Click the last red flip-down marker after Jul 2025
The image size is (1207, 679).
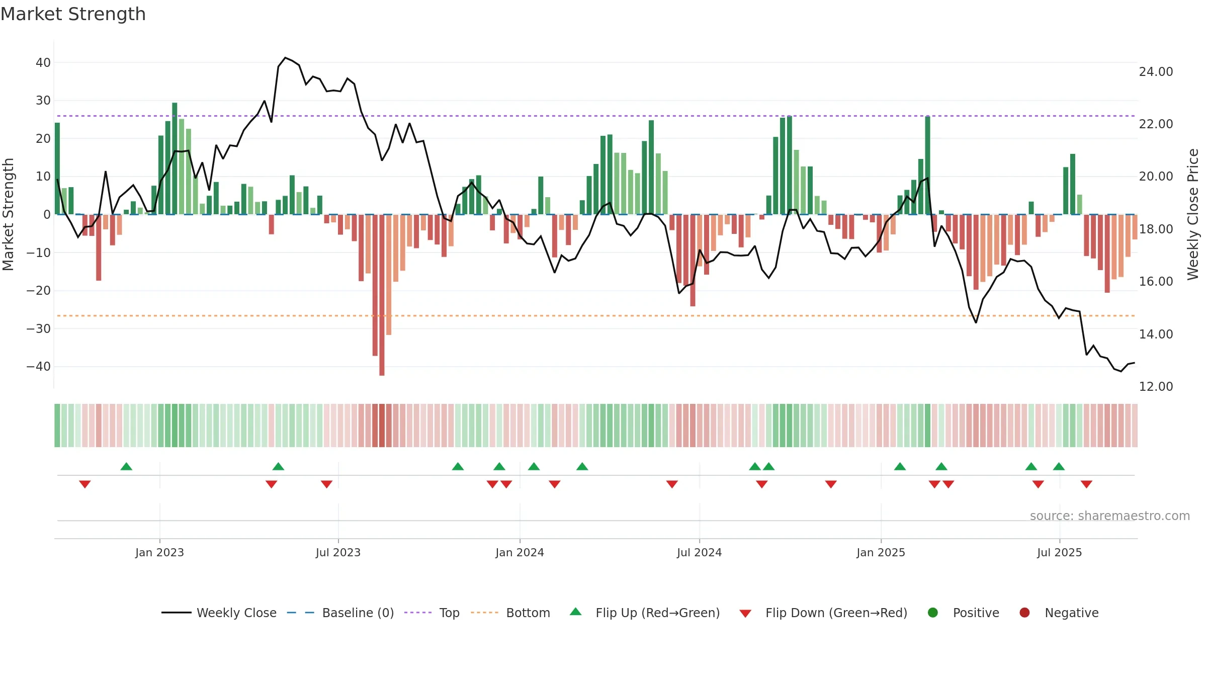click(1086, 484)
